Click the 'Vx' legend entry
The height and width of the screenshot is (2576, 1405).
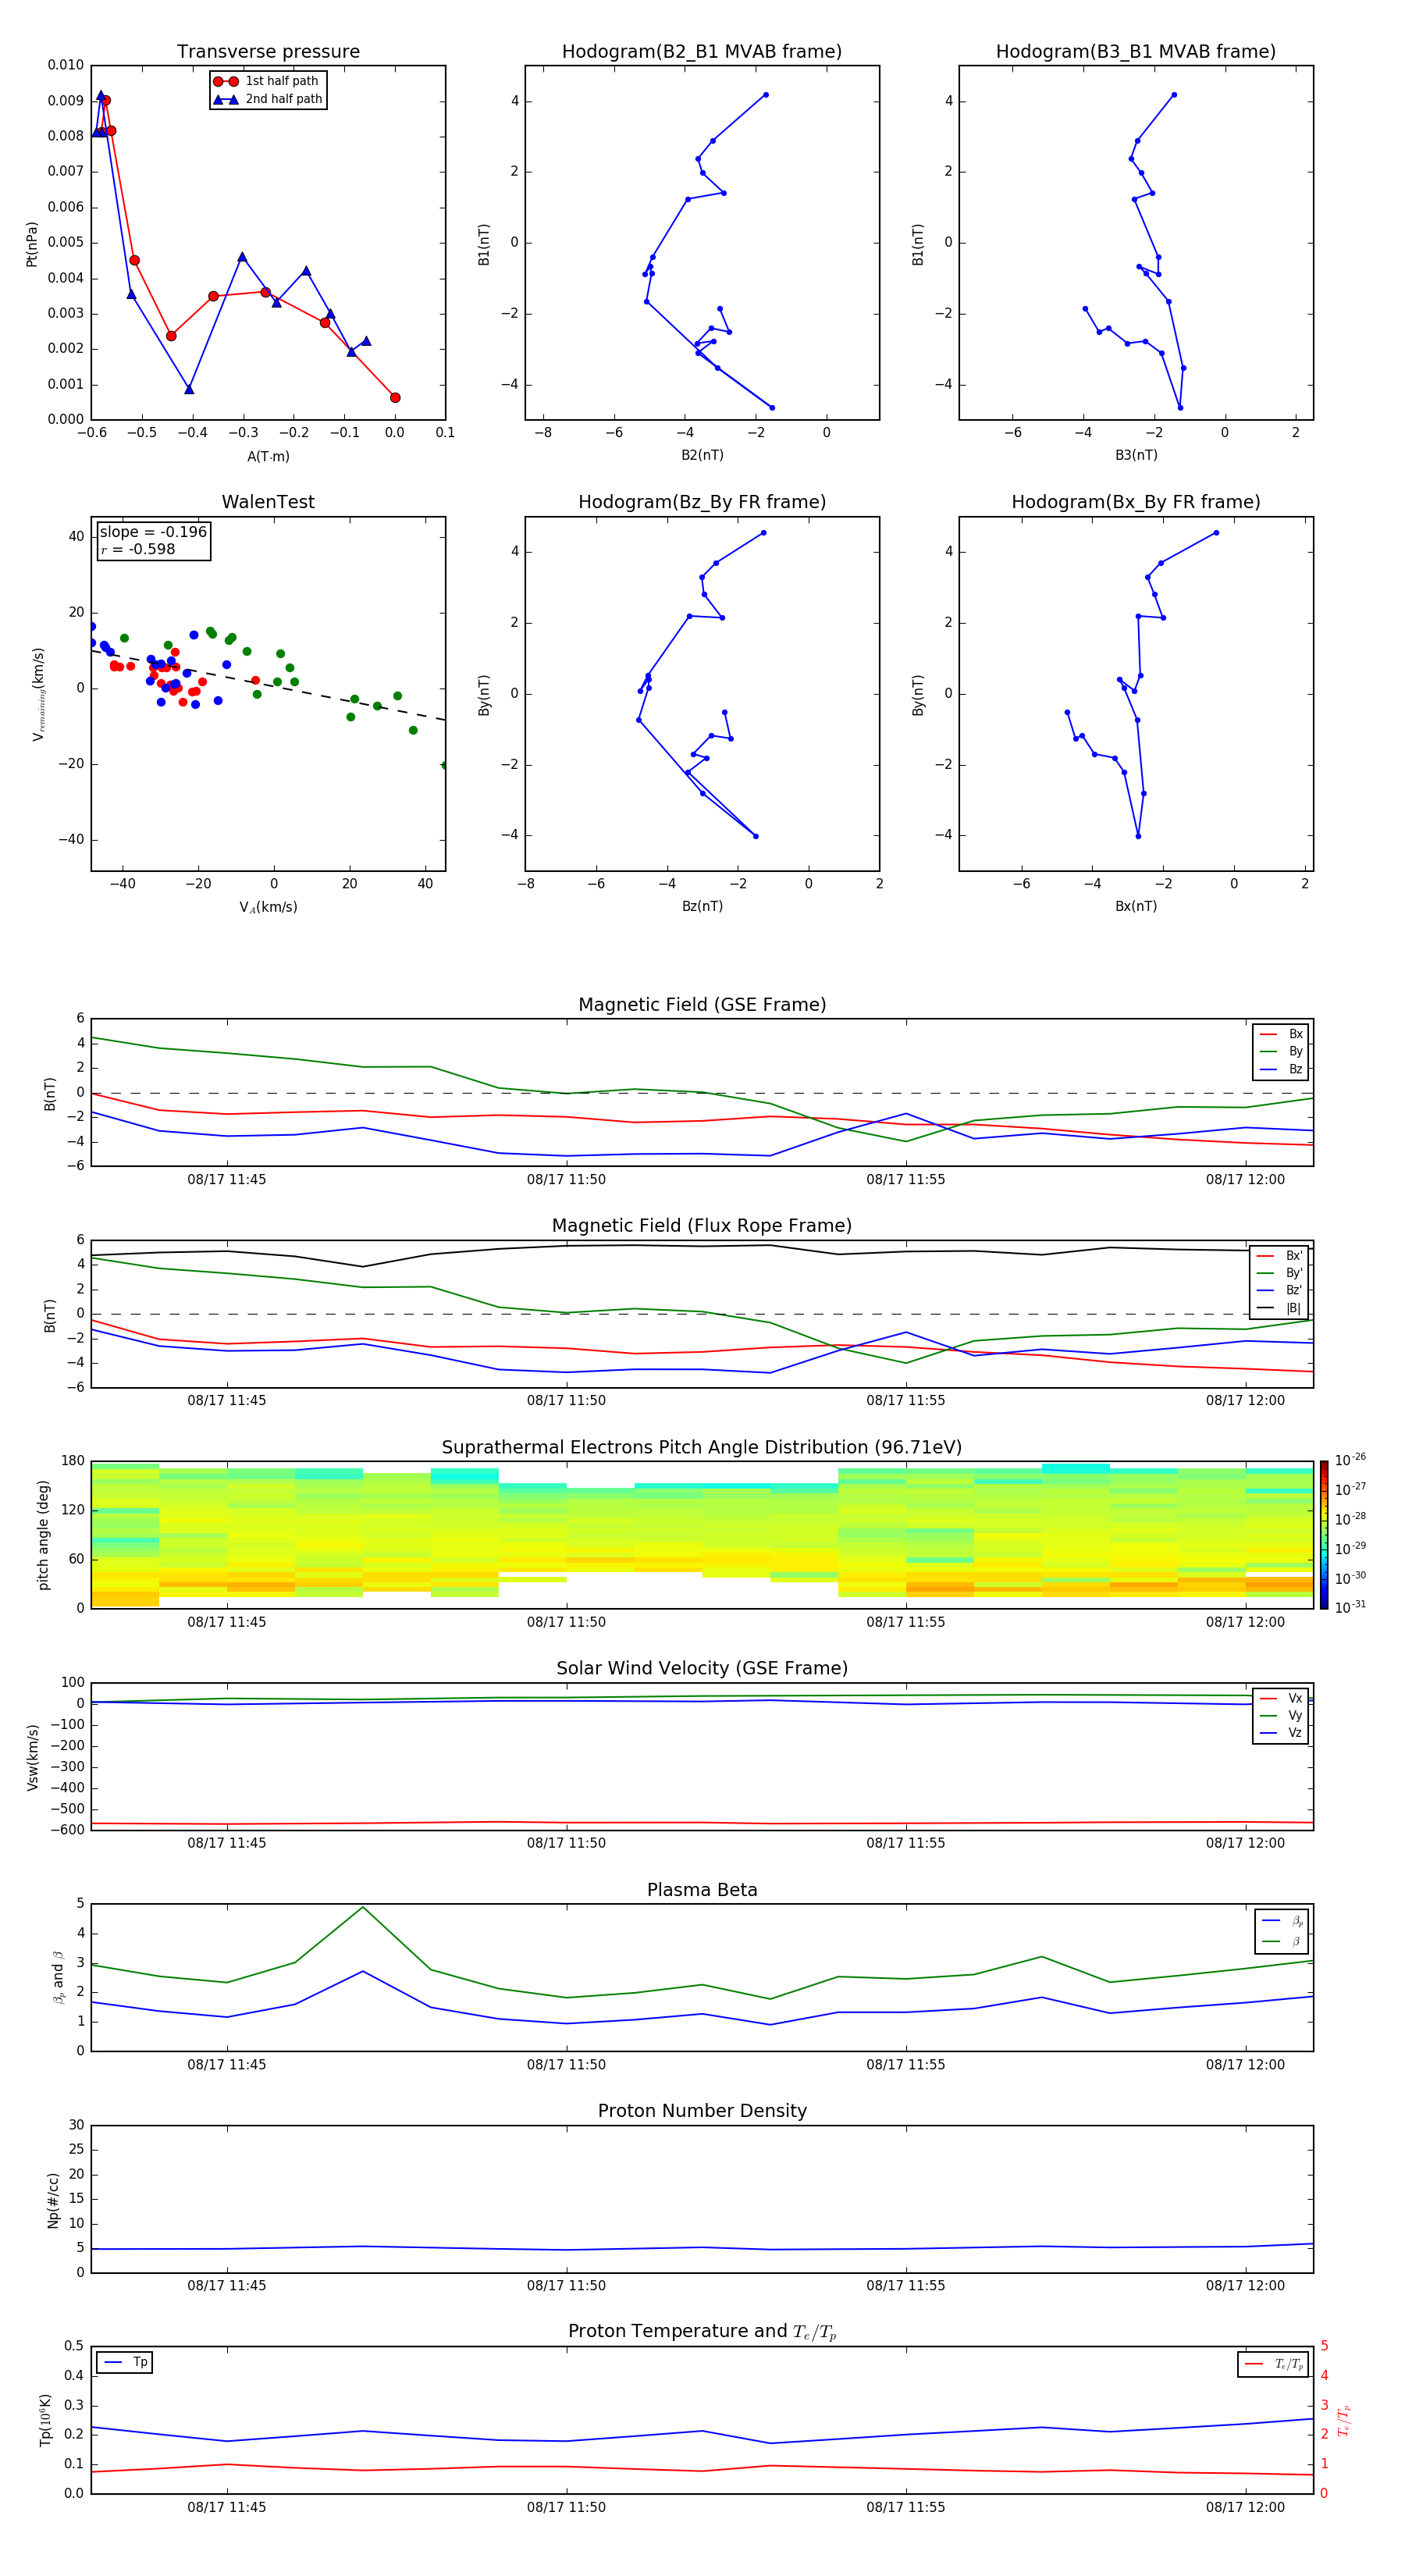(x=1281, y=1698)
